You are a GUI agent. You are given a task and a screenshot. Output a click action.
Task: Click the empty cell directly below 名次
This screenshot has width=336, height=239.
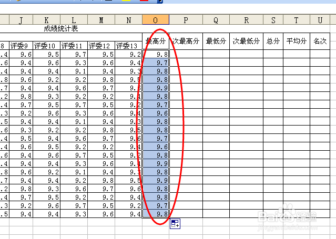[320, 54]
